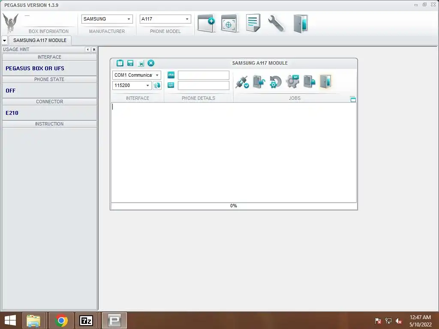
Task: Launch Chrome from the taskbar
Action: coord(61,320)
